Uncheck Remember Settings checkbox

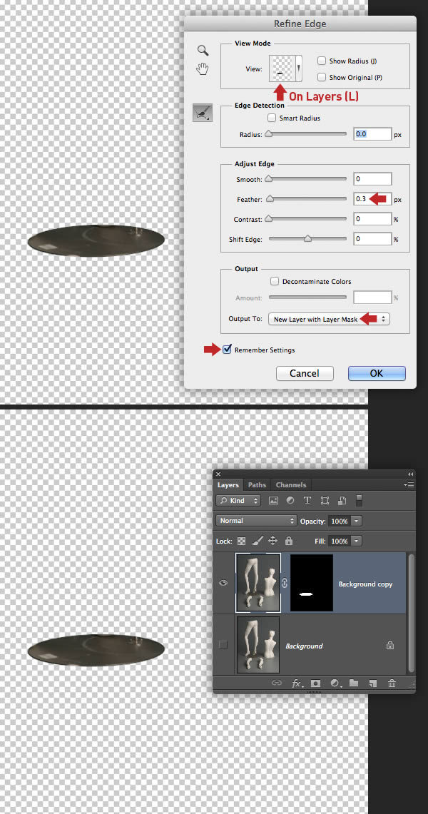coord(227,350)
